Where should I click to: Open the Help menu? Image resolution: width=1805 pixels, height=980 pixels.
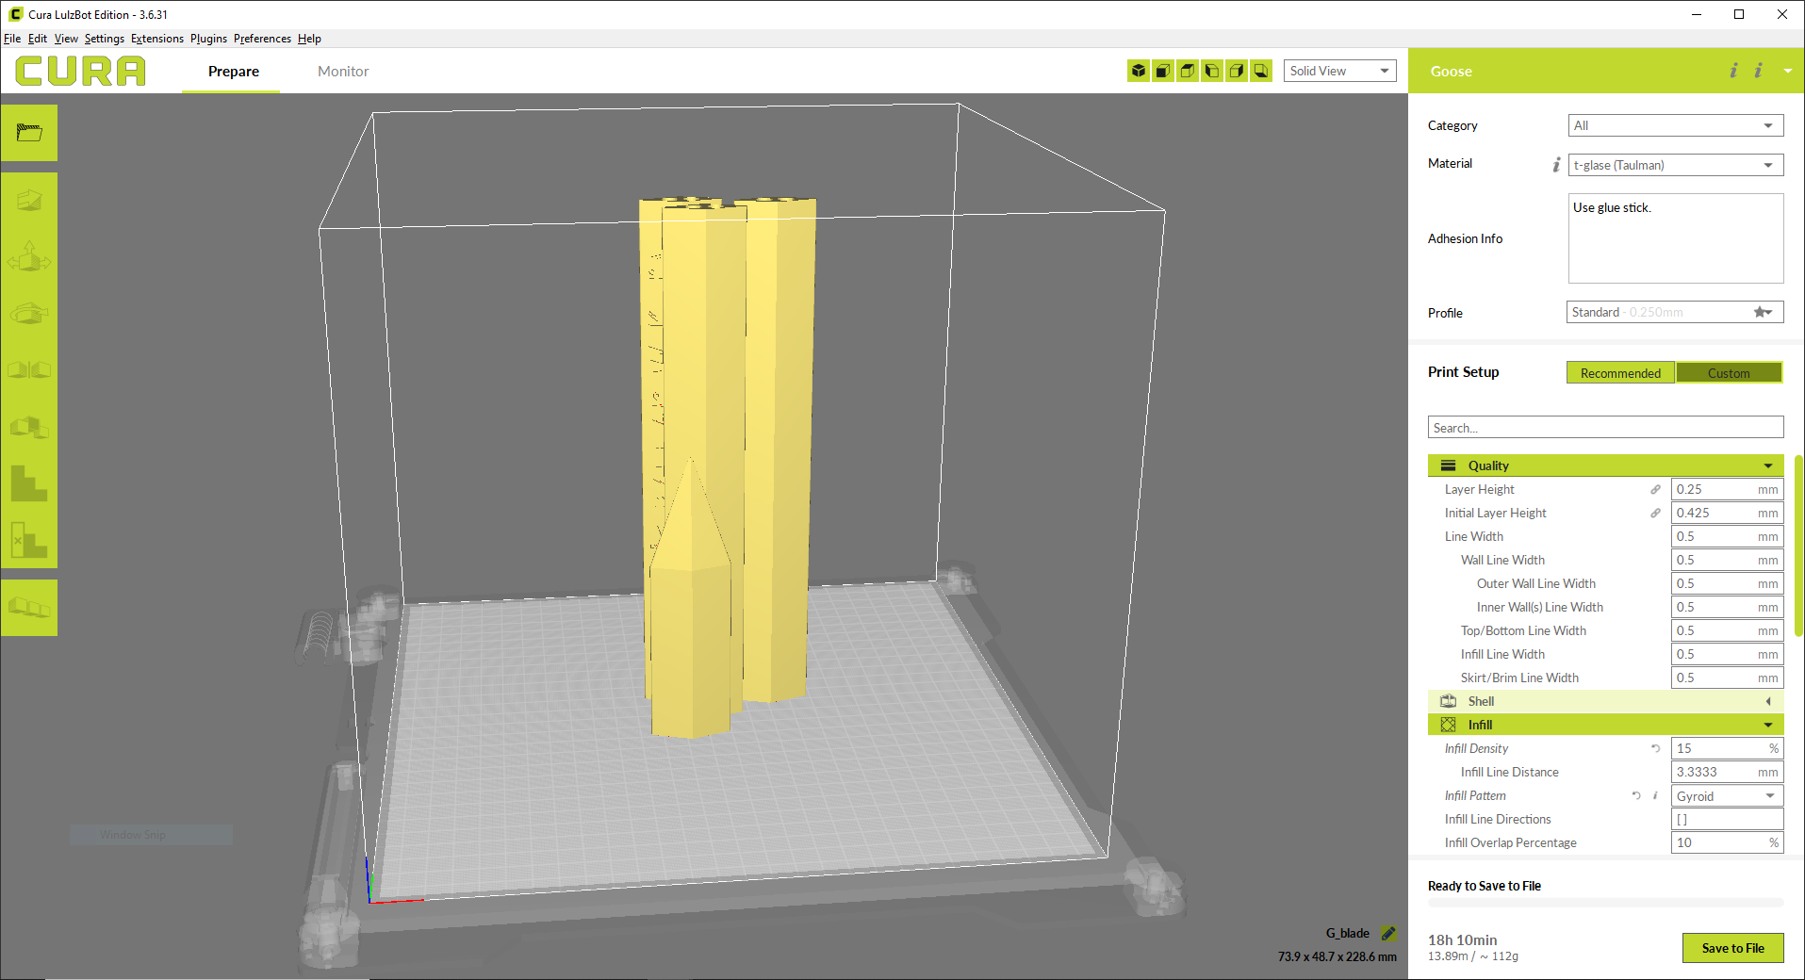[309, 39]
